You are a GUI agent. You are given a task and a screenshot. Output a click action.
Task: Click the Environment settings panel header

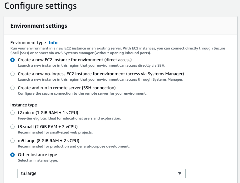point(39,26)
